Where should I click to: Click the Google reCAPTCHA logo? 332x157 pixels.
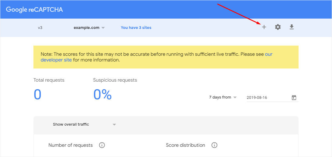tap(34, 9)
